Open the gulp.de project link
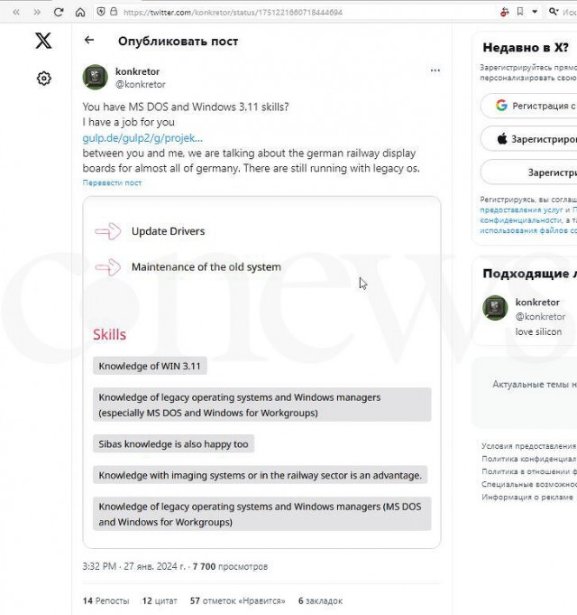The height and width of the screenshot is (615, 577). (142, 138)
